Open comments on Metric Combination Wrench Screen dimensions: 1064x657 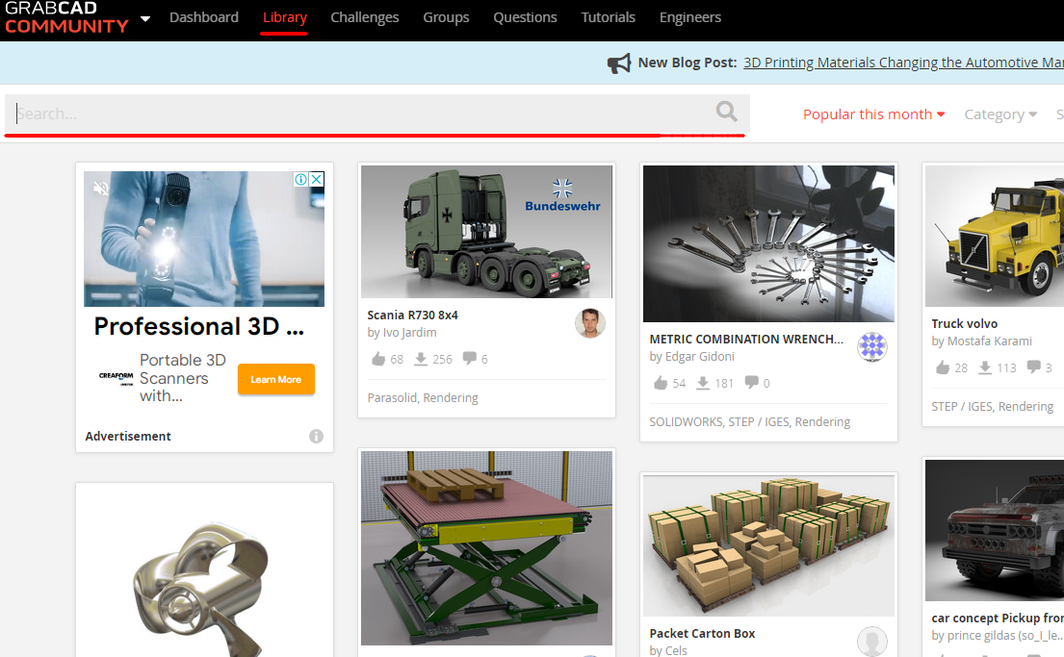(x=752, y=383)
